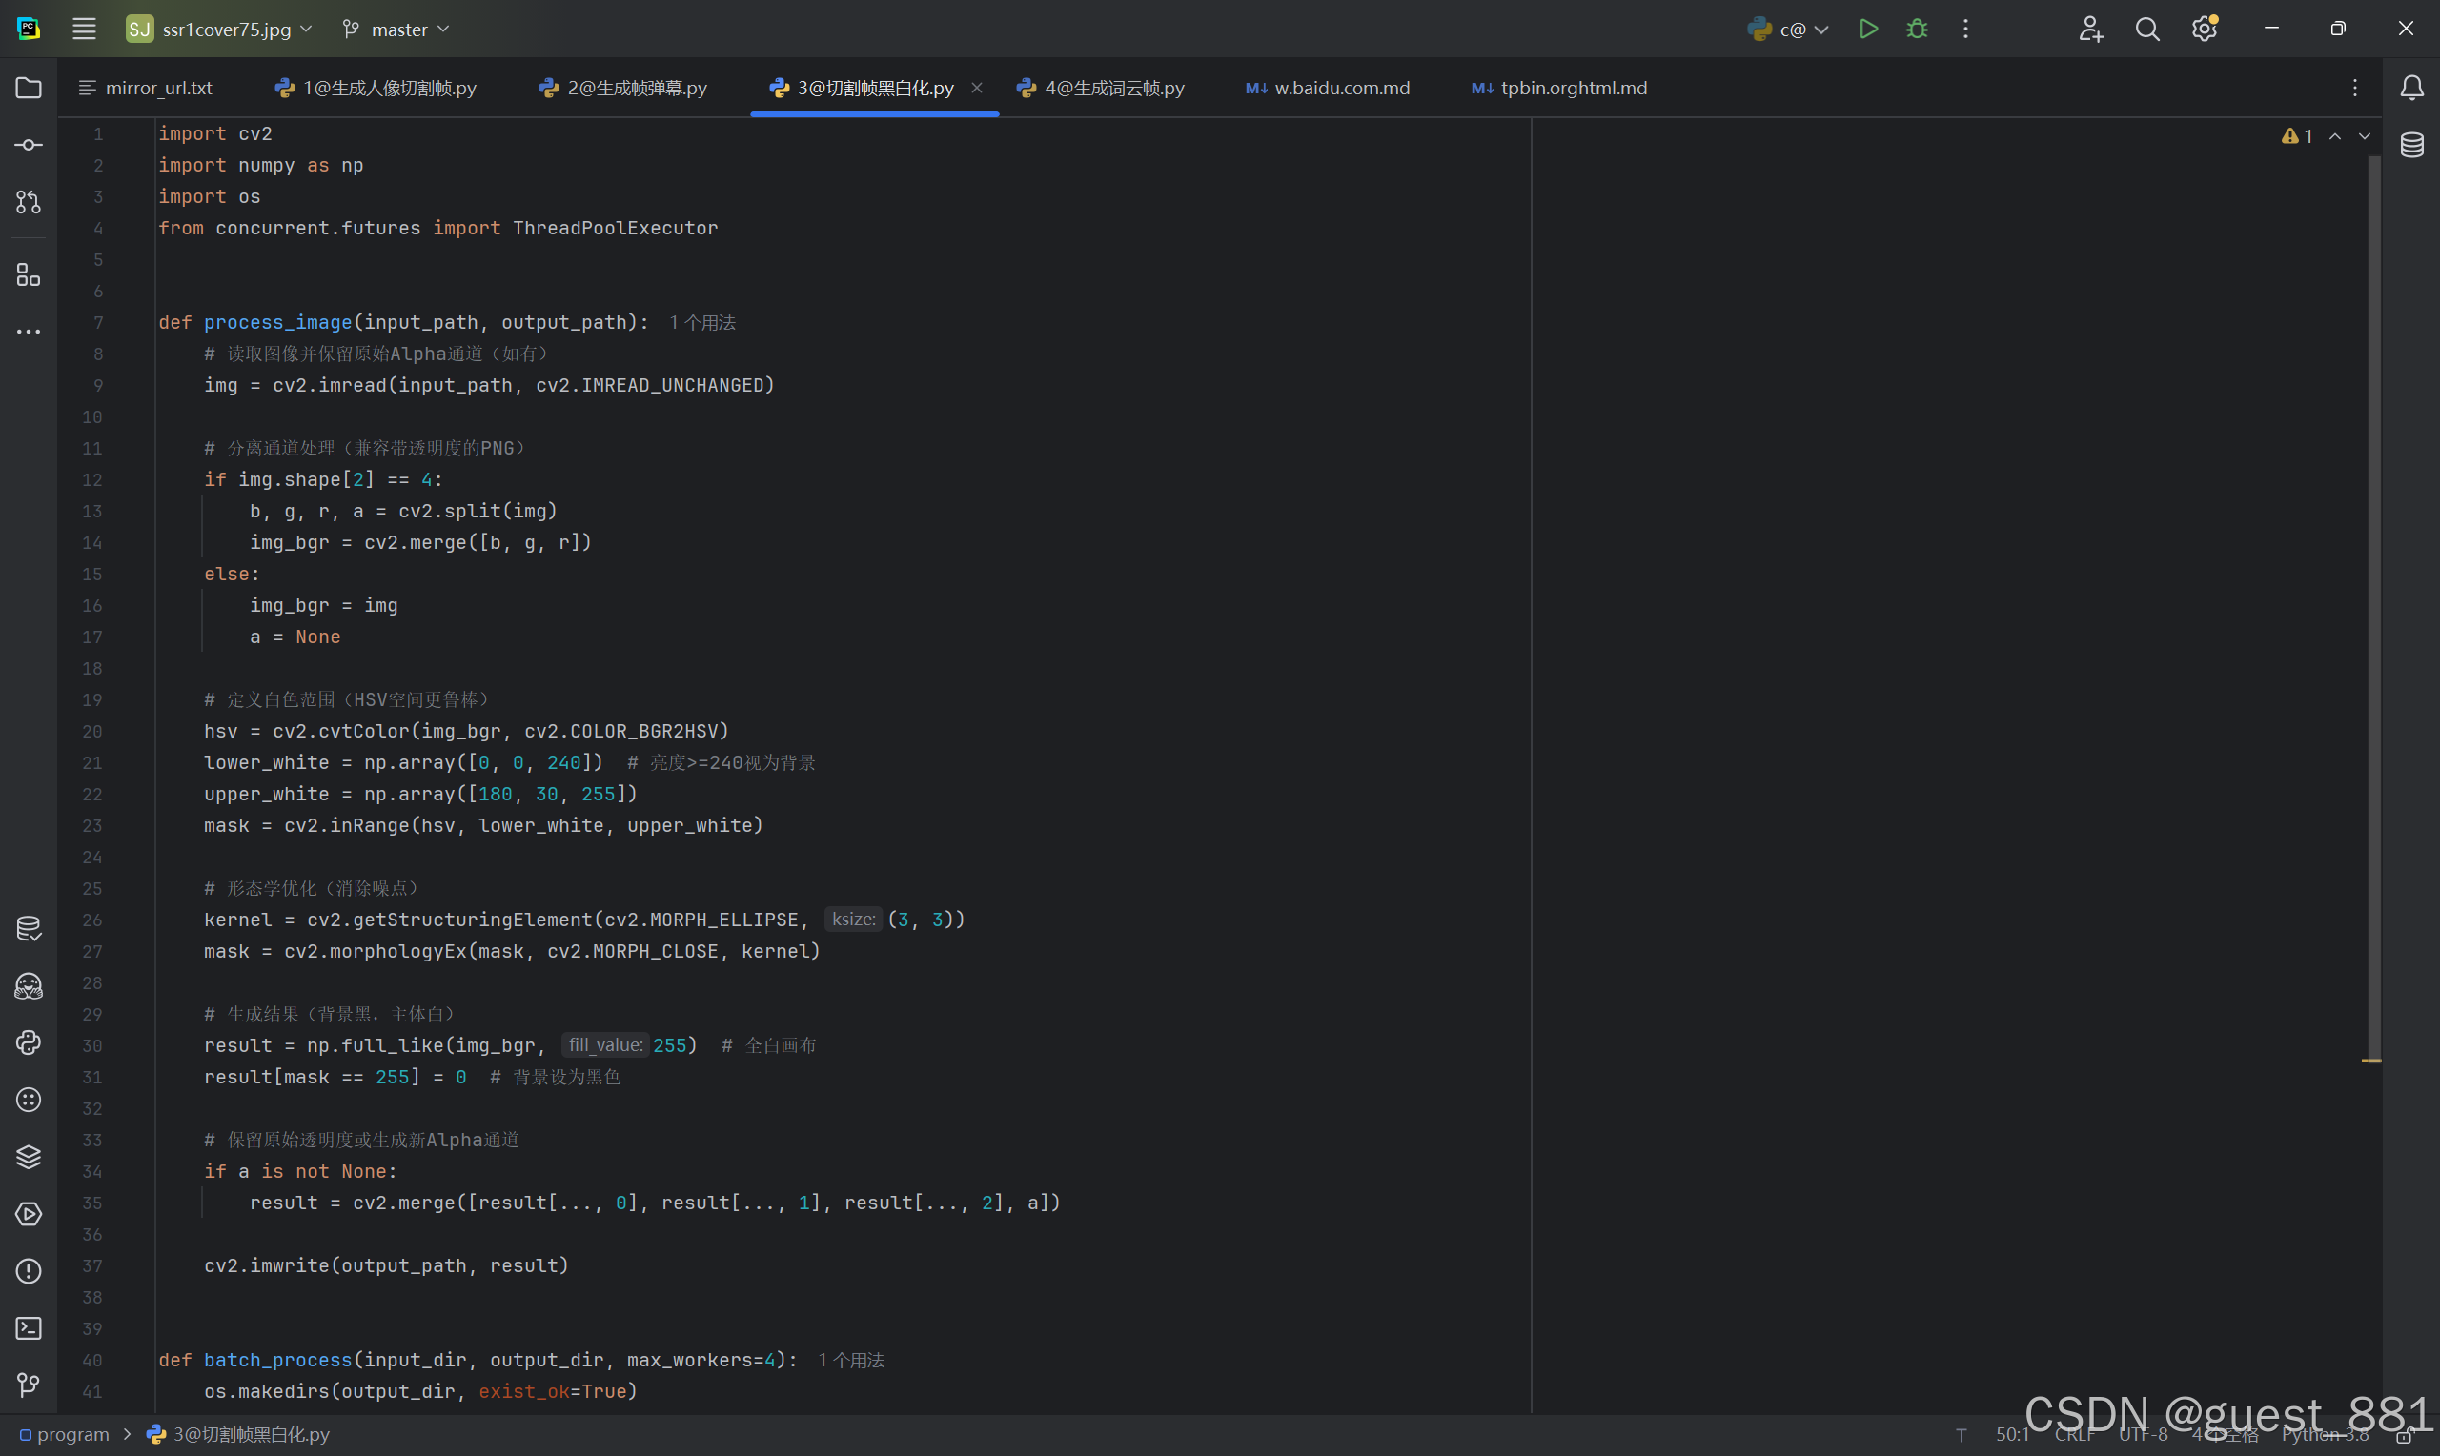This screenshot has width=2440, height=1456.
Task: Click the Debug bug icon
Action: (1916, 29)
